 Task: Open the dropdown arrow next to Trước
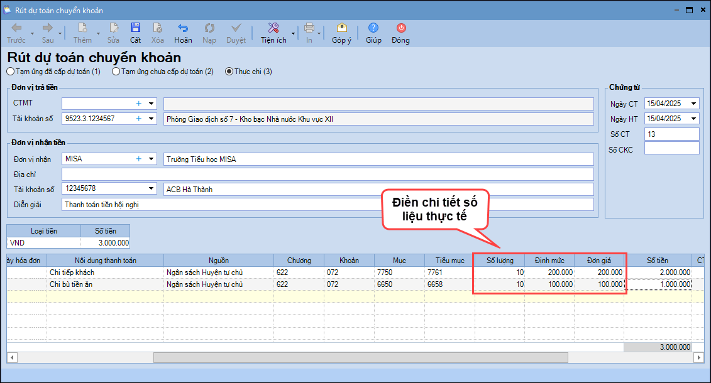(32, 33)
